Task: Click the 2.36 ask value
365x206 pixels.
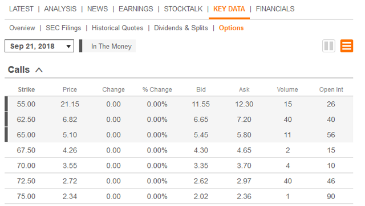Action: 244,196
